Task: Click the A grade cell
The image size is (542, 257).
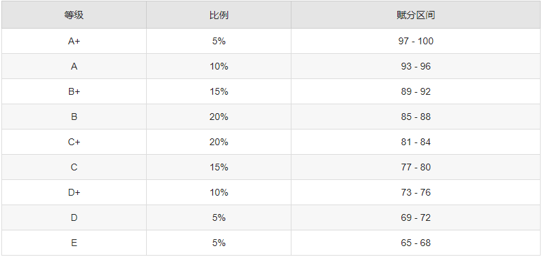Action: 74,66
